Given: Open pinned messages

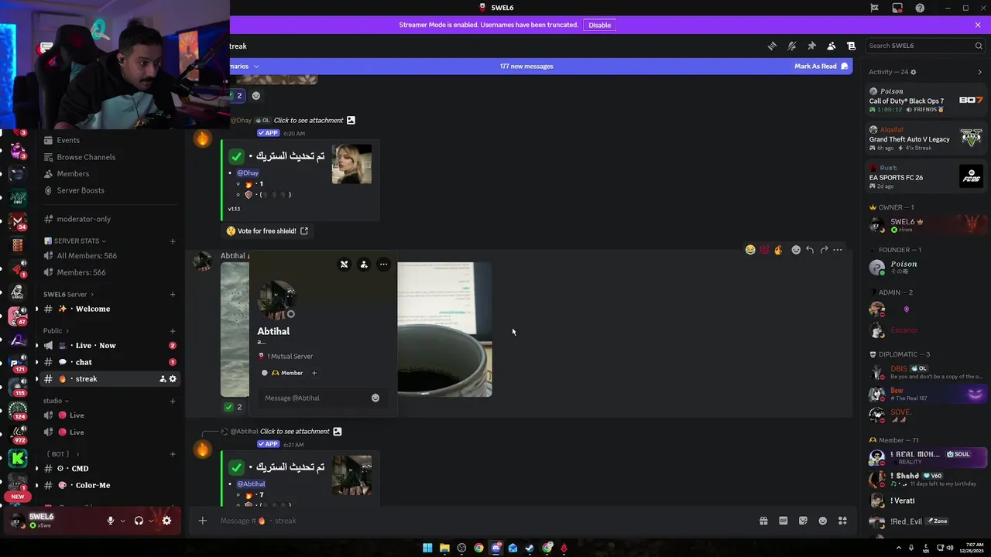Looking at the screenshot, I should [x=811, y=46].
